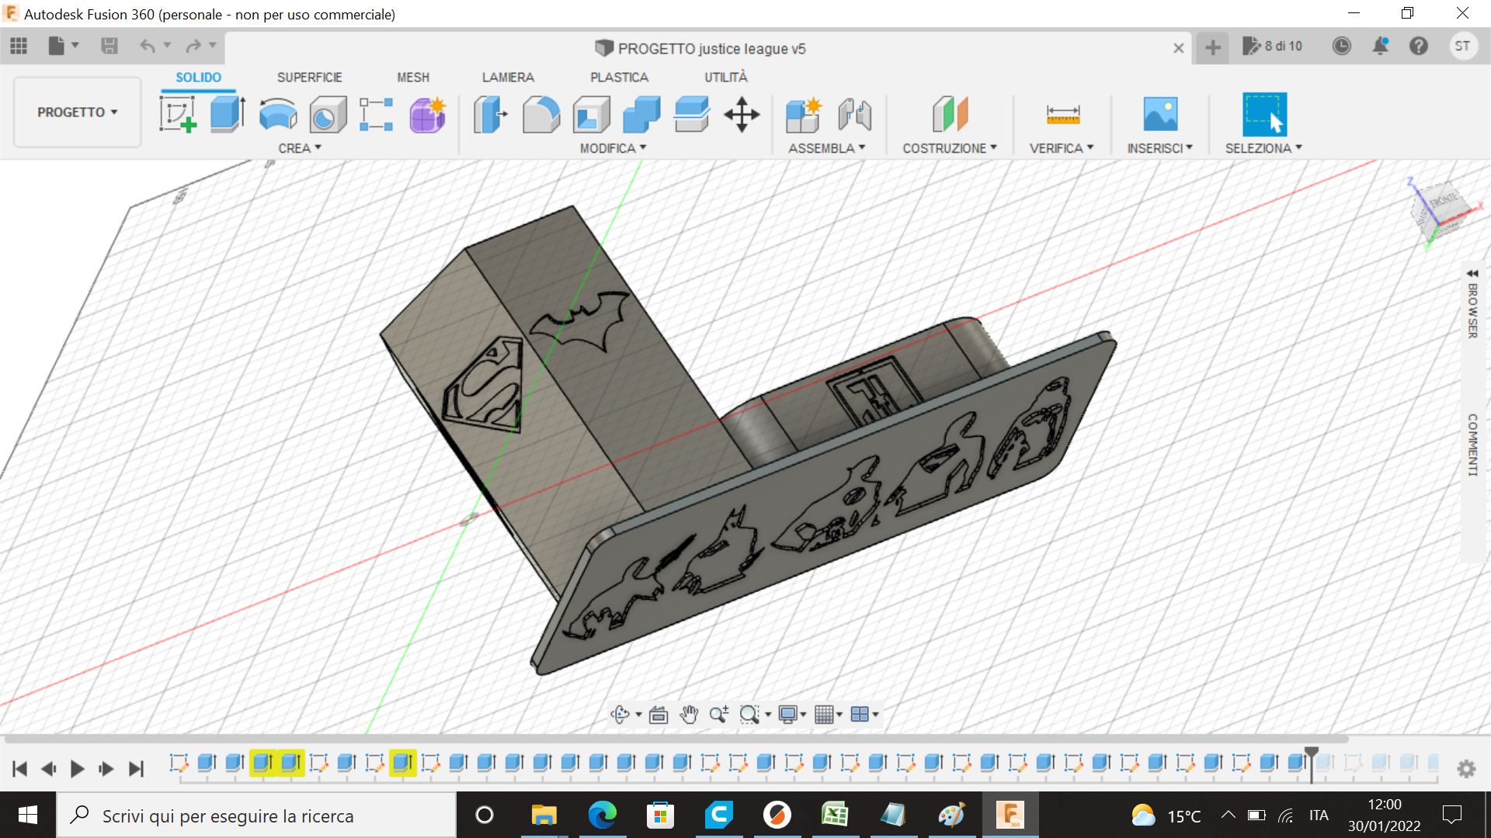Step forward one timeline feature
The image size is (1491, 838).
point(106,769)
